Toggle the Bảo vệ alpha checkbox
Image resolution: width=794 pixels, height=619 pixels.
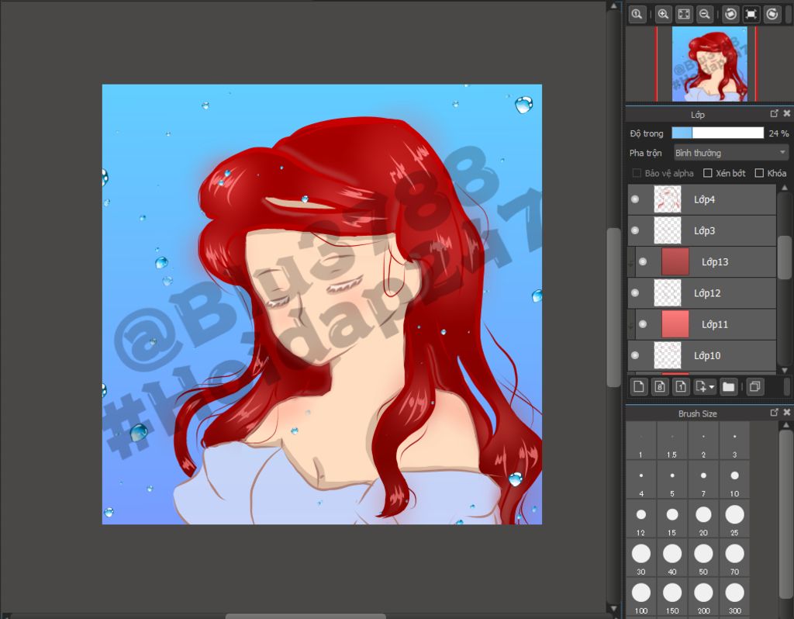point(637,173)
